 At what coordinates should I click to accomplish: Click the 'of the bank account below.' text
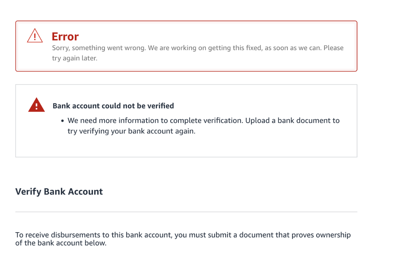click(61, 243)
